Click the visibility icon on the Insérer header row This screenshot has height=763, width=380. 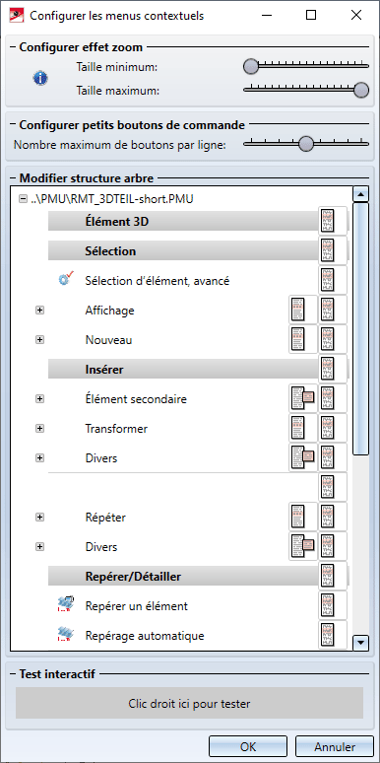pyautogui.click(x=333, y=369)
